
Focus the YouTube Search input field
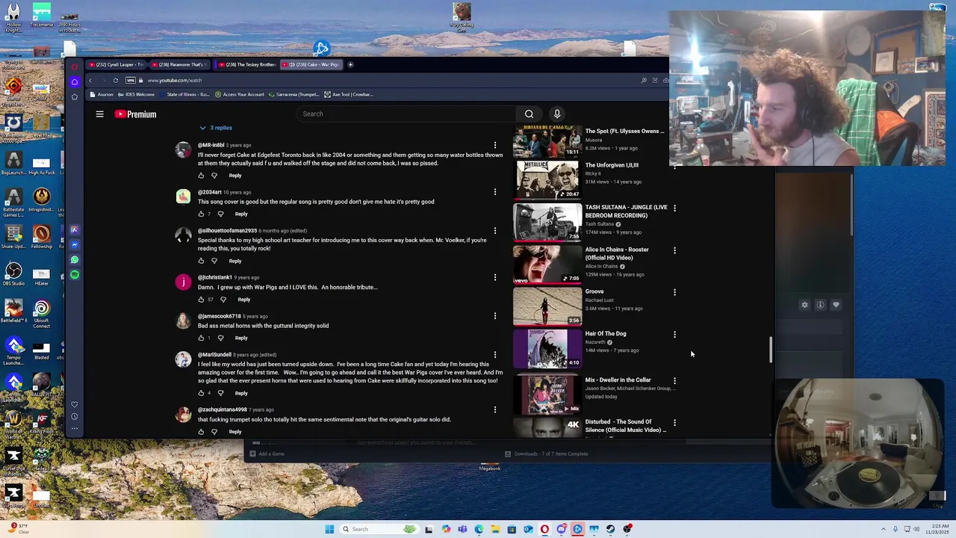click(x=407, y=114)
